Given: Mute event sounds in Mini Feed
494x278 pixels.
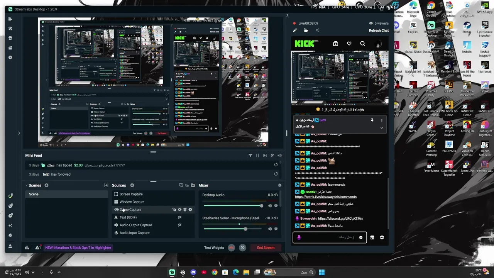Looking at the screenshot, I should click(x=272, y=155).
